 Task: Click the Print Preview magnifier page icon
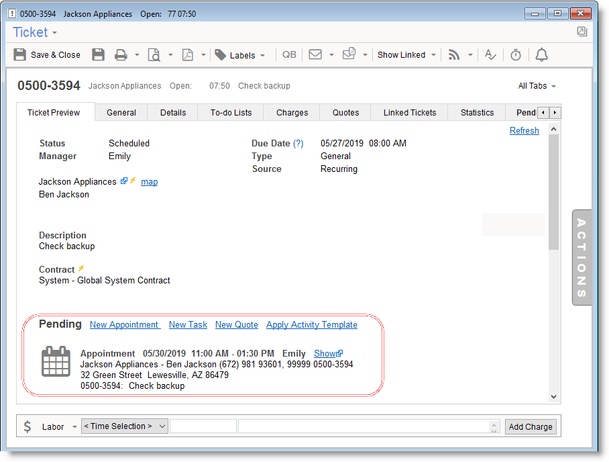[154, 55]
